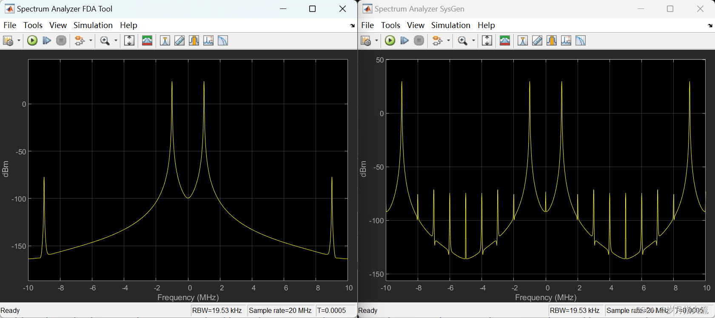Stop simulation in SysGen window

pos(419,41)
